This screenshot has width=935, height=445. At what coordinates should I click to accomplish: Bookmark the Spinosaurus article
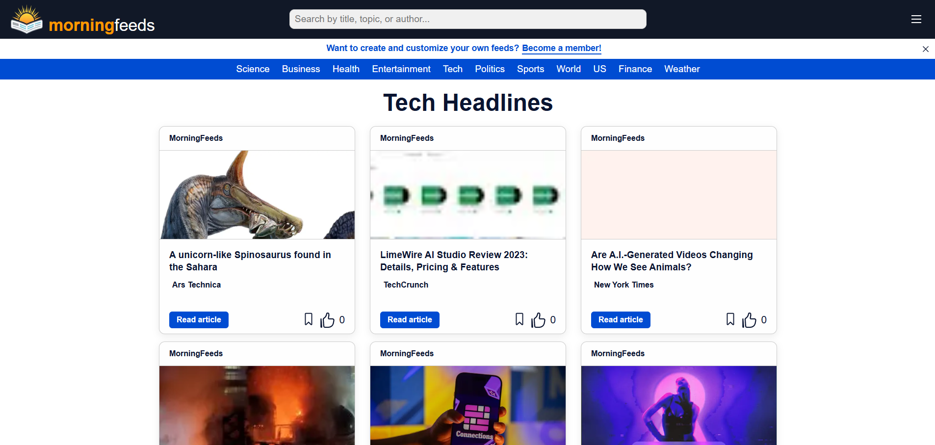point(308,319)
